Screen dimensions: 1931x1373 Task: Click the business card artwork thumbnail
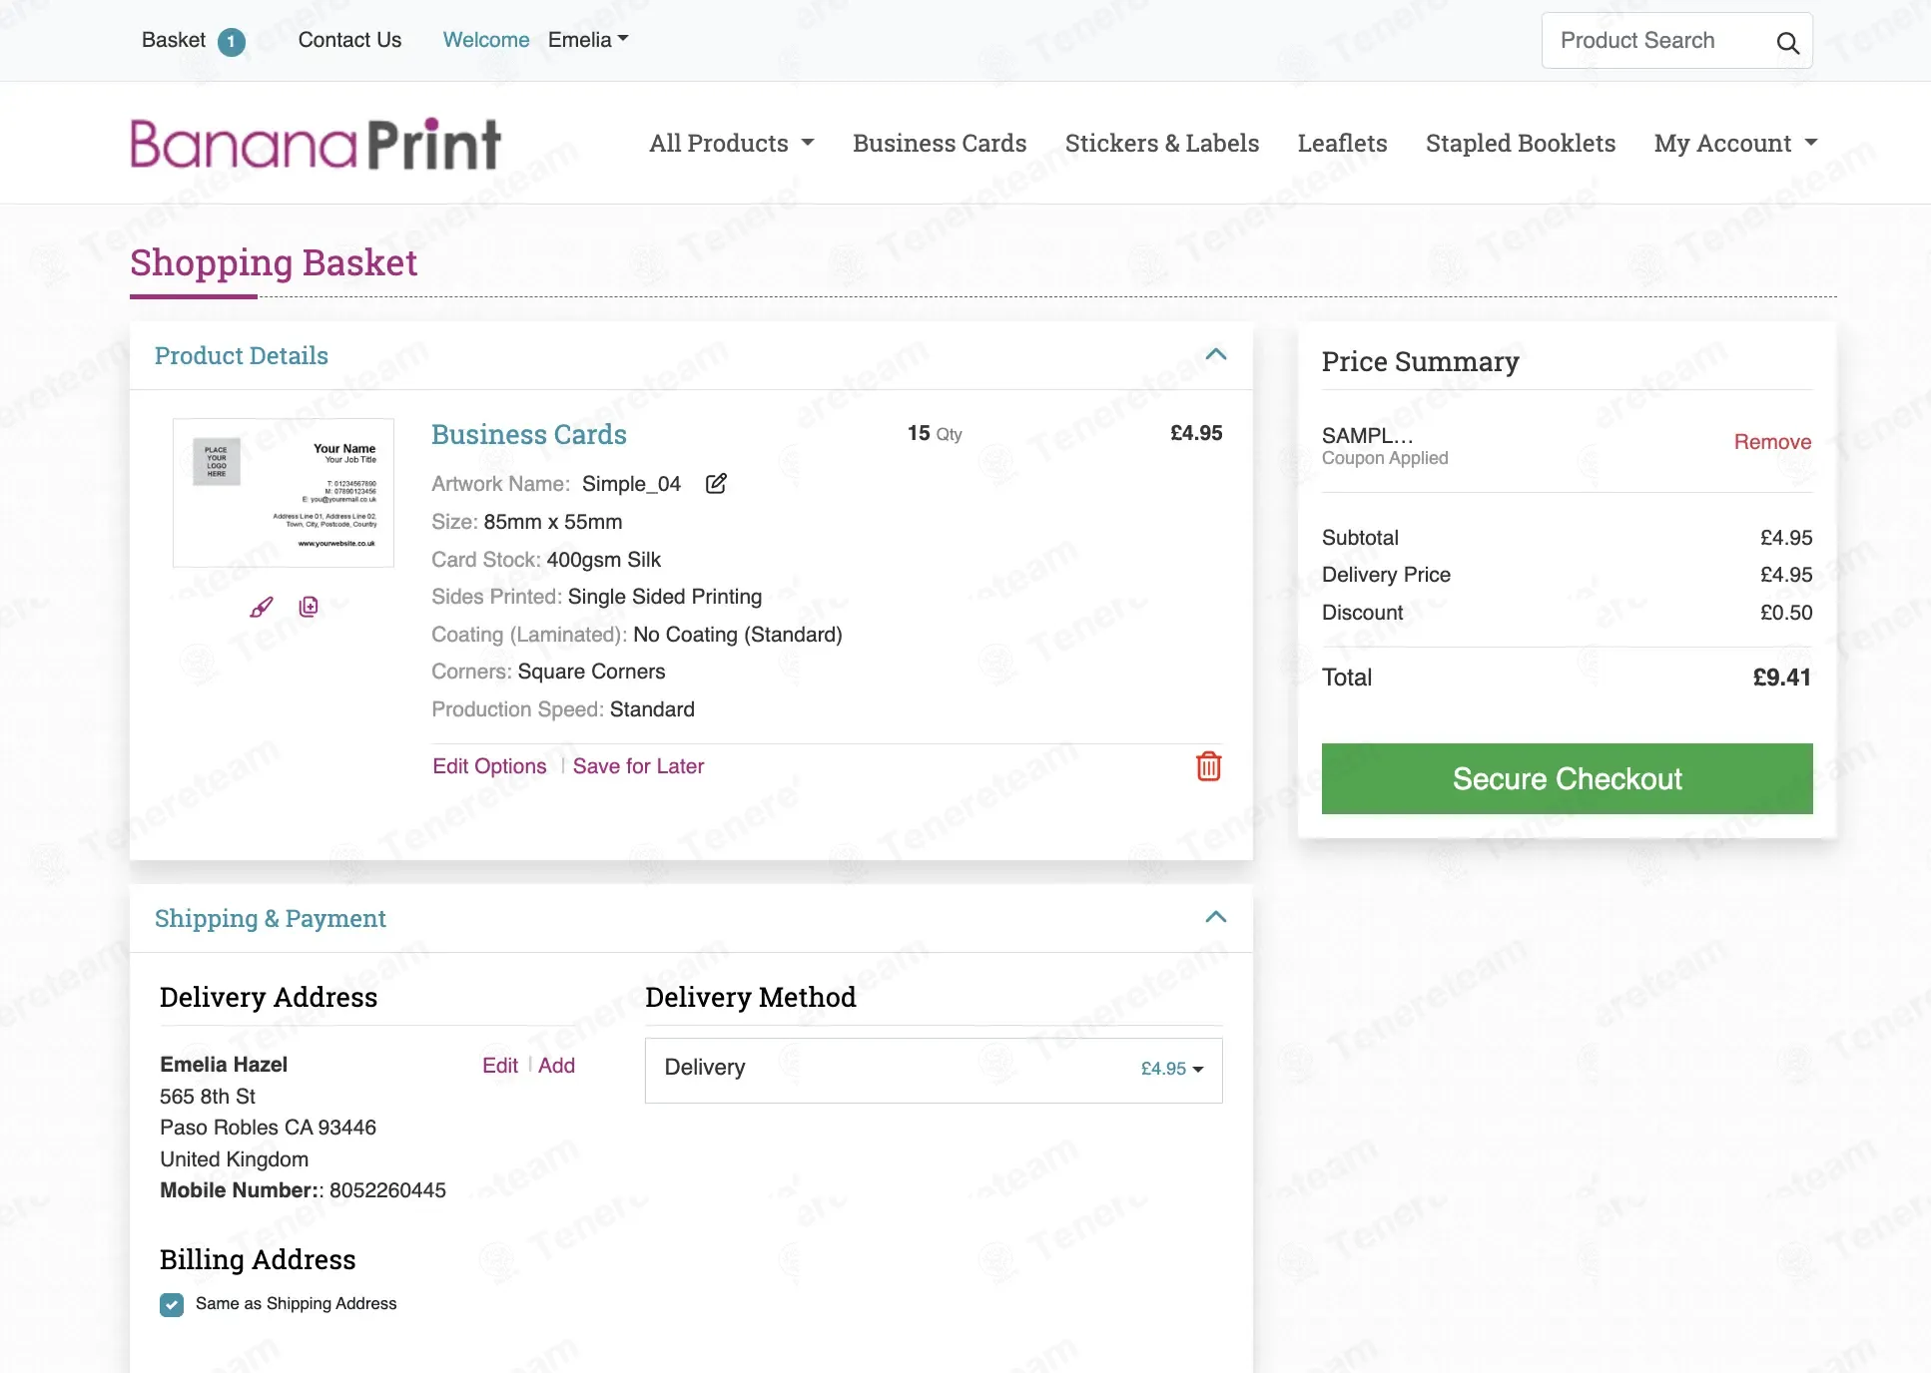284,493
